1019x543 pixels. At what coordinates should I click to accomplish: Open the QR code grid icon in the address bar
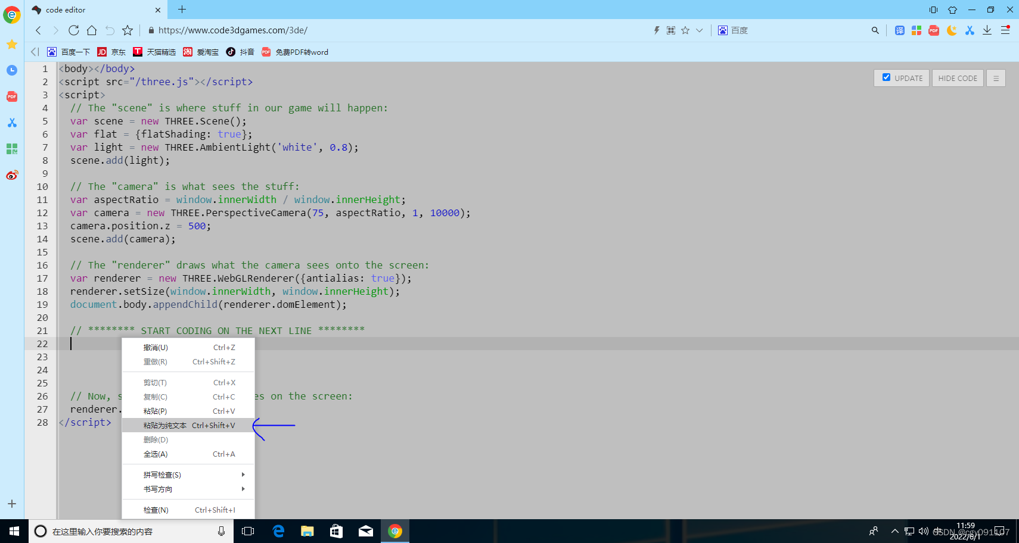671,30
